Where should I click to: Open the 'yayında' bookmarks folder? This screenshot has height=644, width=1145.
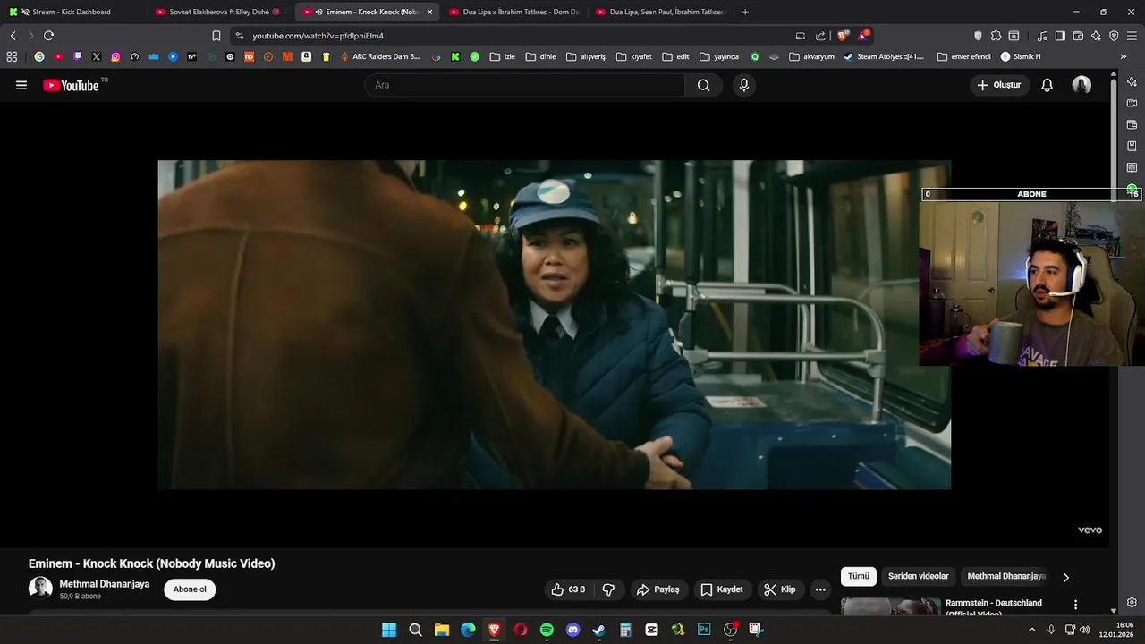[x=719, y=56]
